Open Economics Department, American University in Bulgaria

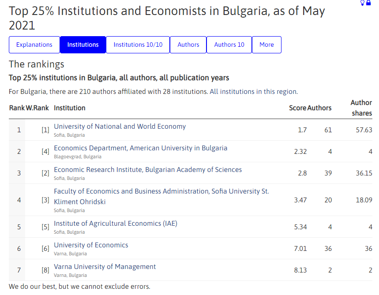140,148
